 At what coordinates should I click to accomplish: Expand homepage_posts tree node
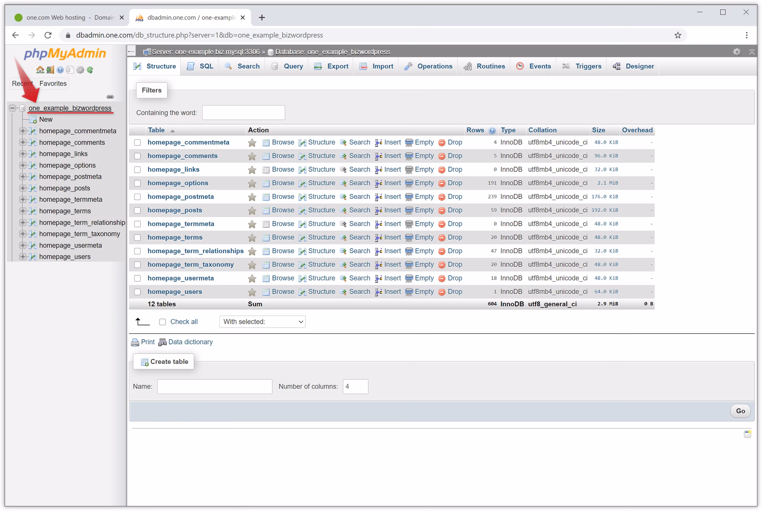(x=23, y=188)
